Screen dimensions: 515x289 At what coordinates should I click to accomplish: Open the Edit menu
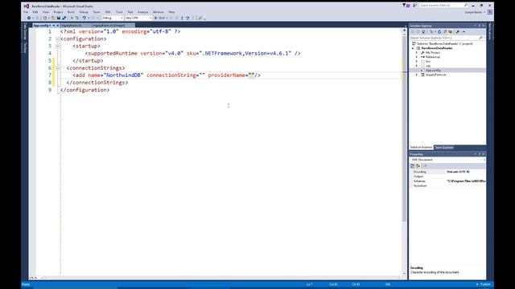click(35, 12)
